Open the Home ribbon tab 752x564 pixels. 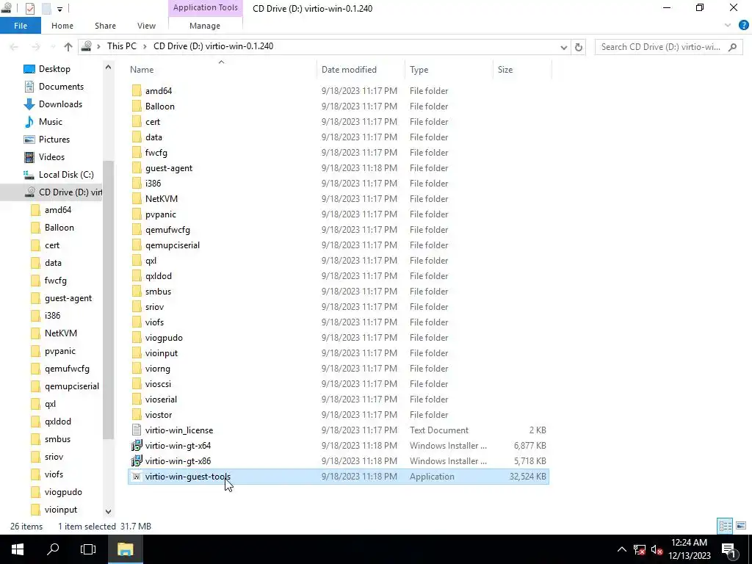click(x=62, y=26)
